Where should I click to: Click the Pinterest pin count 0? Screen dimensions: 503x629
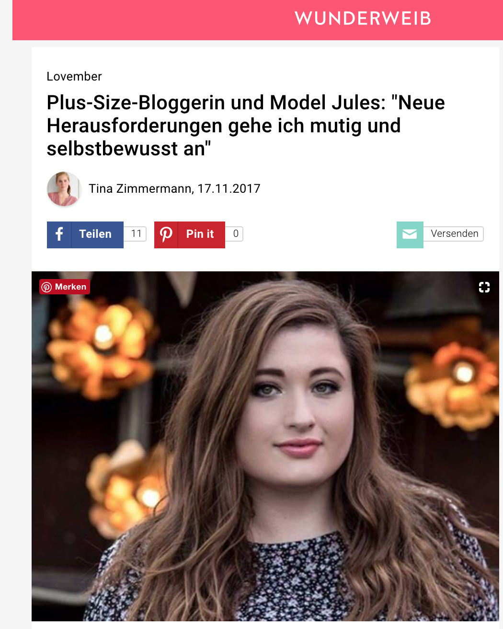(x=235, y=234)
